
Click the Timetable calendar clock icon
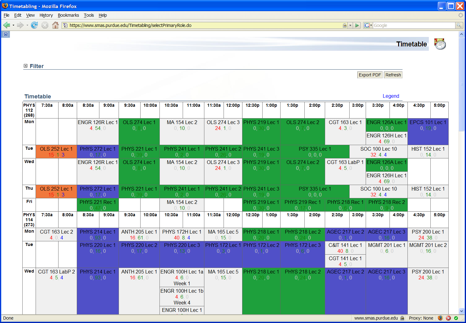point(440,44)
